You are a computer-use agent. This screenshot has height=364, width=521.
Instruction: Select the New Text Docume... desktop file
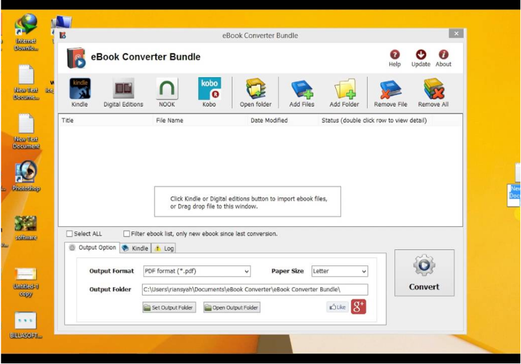coord(26,82)
